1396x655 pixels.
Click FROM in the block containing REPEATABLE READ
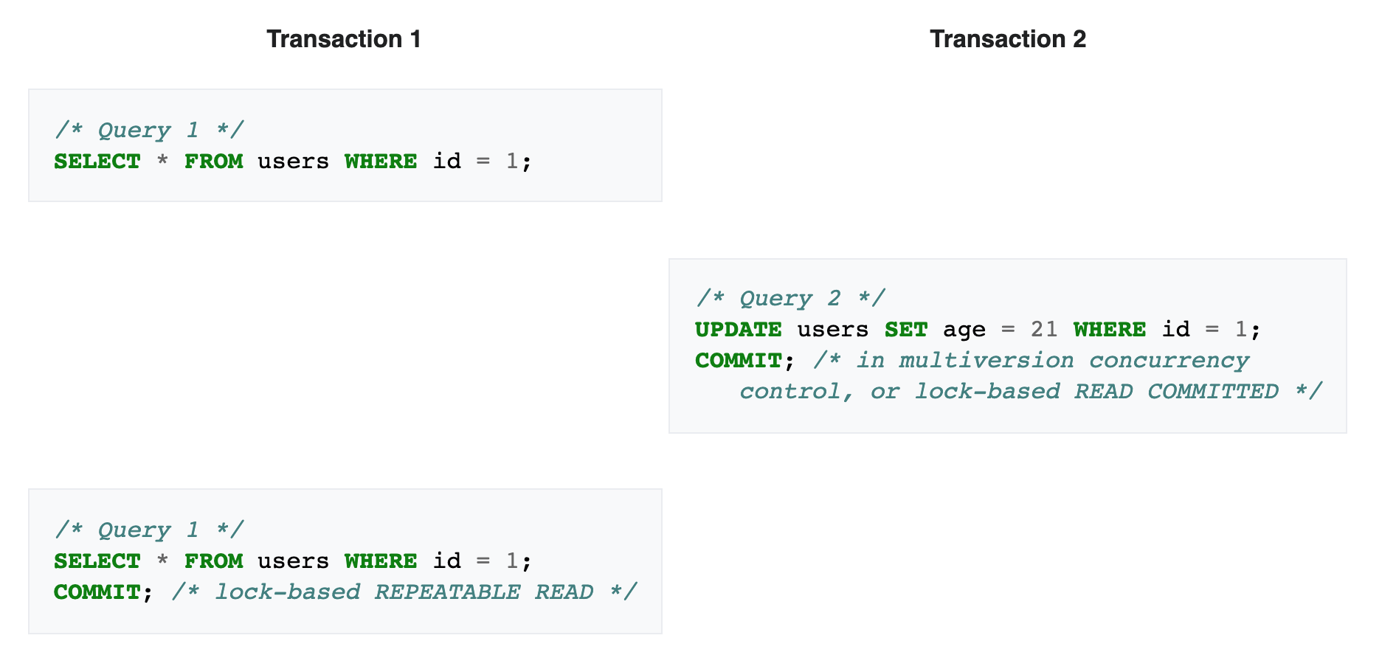tap(213, 561)
